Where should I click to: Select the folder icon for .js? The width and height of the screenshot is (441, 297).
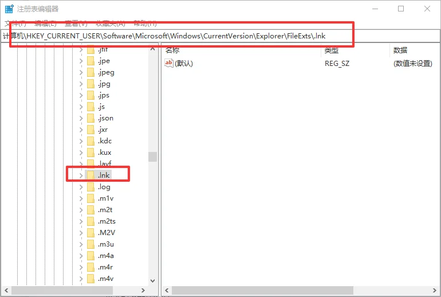pos(90,107)
